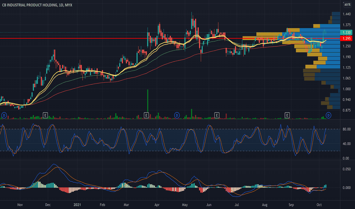Open the earnings E marker near December
355x209 pixels.
tap(45, 116)
